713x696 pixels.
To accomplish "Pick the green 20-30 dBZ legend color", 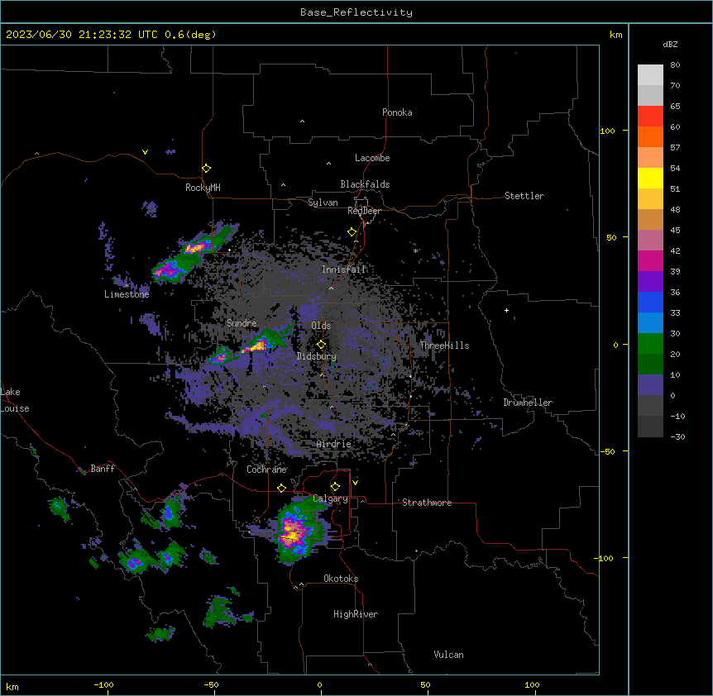I will pyautogui.click(x=650, y=344).
